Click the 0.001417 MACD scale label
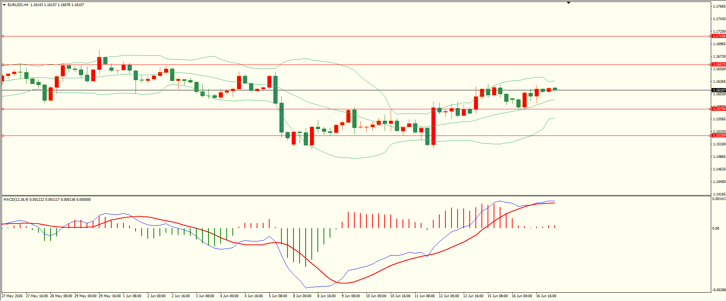Screen dimensions: 726x301 pyautogui.click(x=719, y=199)
